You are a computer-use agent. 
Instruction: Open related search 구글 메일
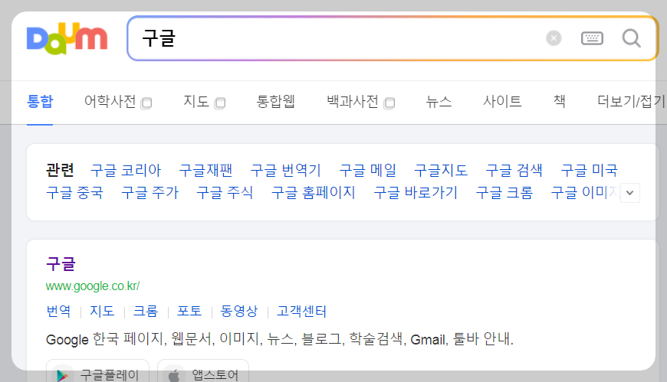click(367, 171)
